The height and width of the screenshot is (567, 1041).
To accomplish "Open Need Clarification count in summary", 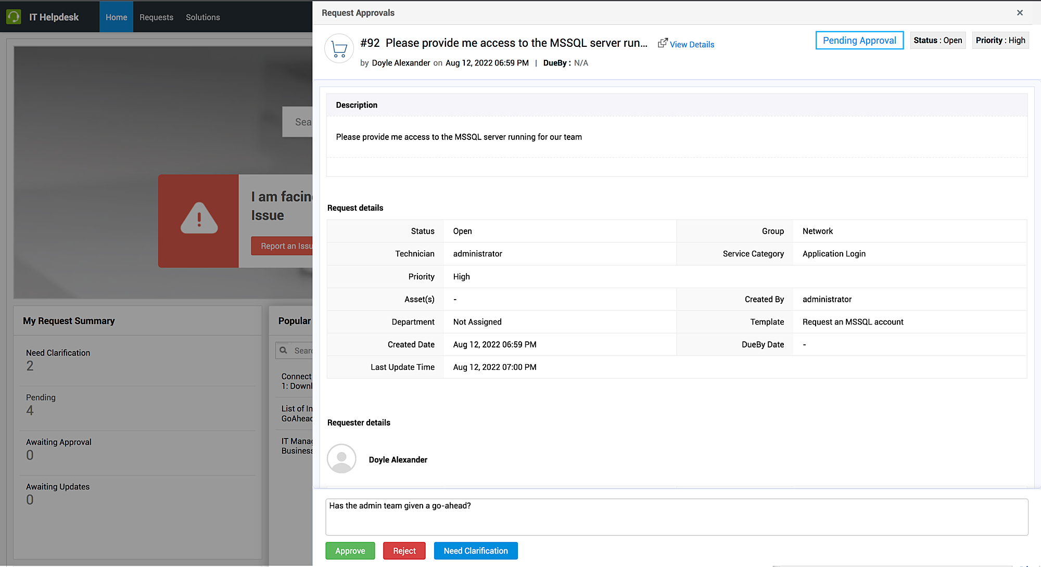I will tap(30, 366).
